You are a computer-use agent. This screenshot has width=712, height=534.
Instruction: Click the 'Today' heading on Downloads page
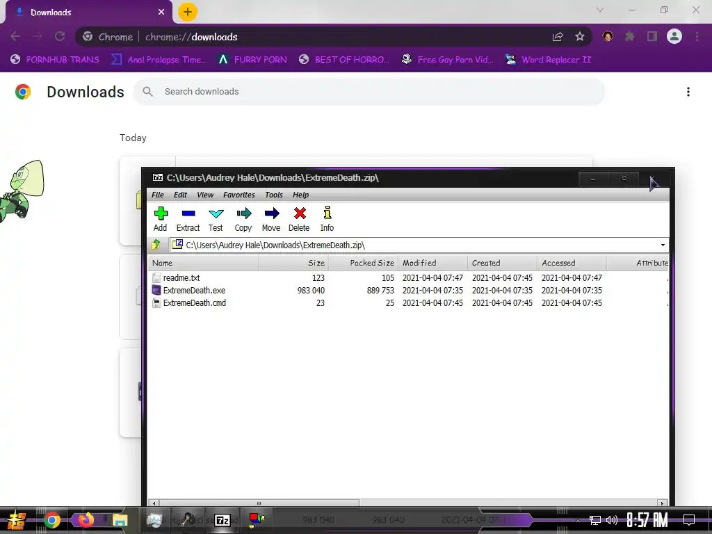(x=133, y=138)
